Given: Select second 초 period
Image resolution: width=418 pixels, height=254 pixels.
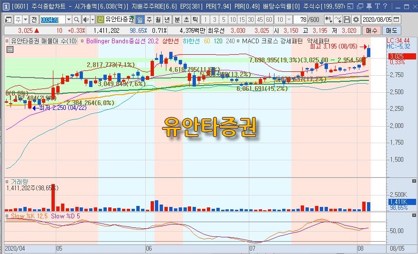Looking at the screenshot, I should [186, 20].
